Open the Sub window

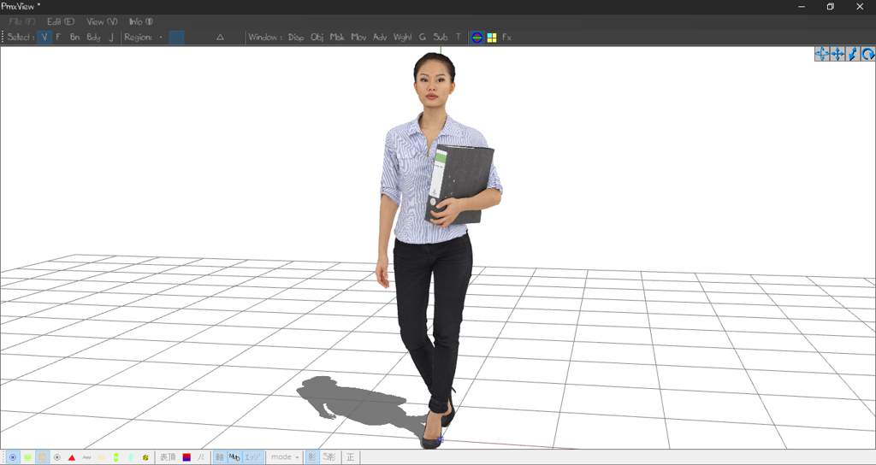pos(441,38)
